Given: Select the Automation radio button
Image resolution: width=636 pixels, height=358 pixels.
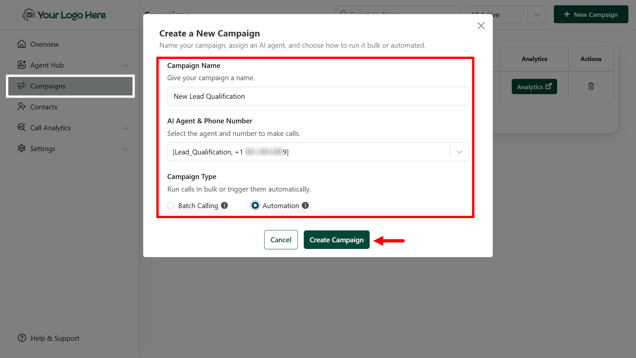Looking at the screenshot, I should [255, 206].
